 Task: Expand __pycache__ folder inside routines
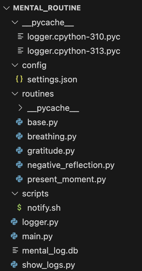[20, 108]
